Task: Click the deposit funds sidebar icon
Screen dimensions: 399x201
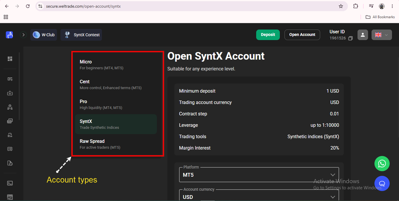Action: [x=10, y=93]
